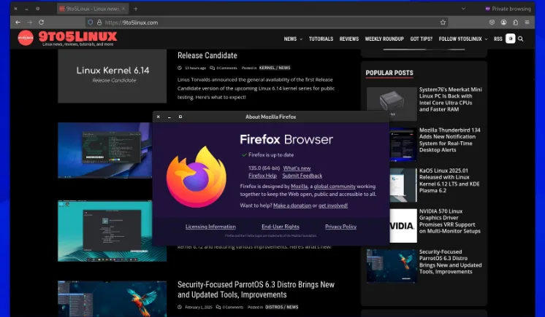Open KaOS Linux 2025.01 popular post
Image resolution: width=545 pixels, height=317 pixels.
[x=449, y=181]
